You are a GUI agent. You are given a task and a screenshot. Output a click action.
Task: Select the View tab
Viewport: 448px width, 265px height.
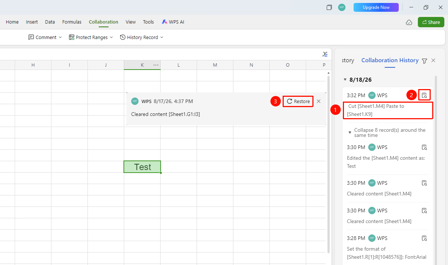131,22
